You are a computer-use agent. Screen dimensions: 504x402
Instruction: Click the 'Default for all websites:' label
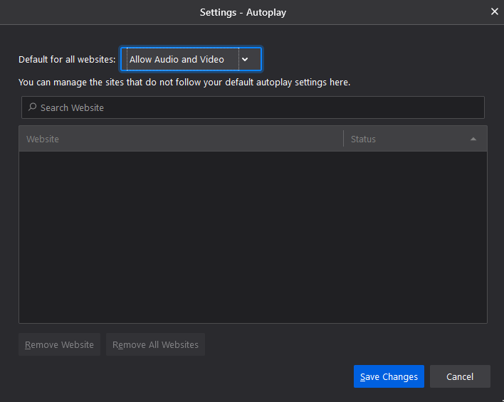[x=67, y=60]
